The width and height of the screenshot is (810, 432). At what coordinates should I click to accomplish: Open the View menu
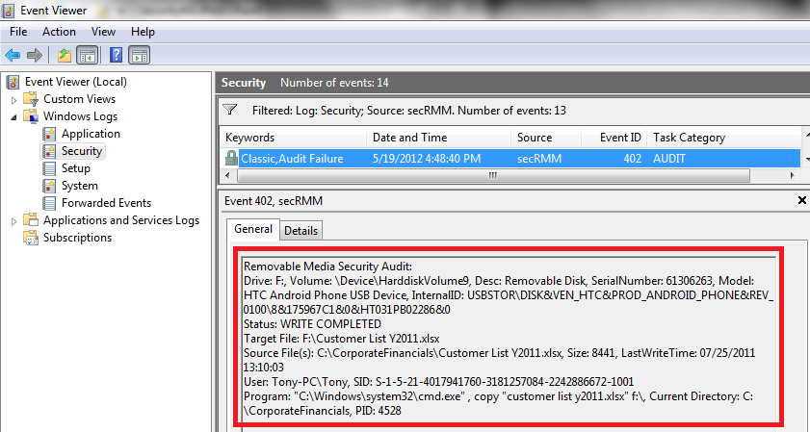[x=103, y=32]
